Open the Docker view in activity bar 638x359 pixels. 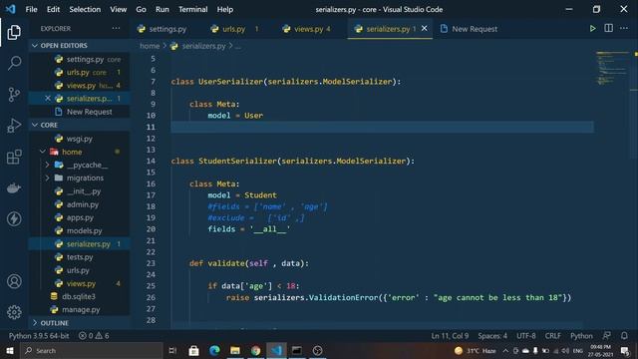coord(14,188)
